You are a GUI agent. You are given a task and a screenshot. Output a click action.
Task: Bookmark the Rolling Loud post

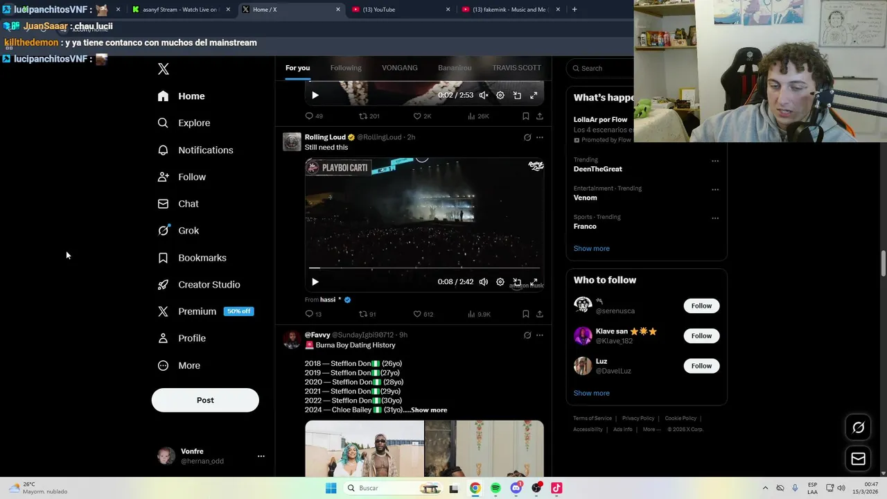[x=526, y=314]
